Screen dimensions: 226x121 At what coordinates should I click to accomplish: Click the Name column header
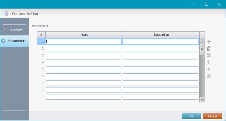click(84, 35)
